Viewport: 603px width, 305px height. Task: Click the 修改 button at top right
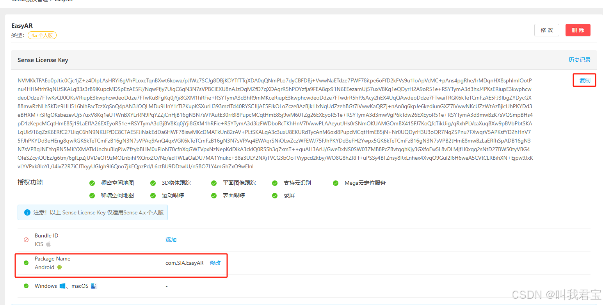(x=546, y=30)
